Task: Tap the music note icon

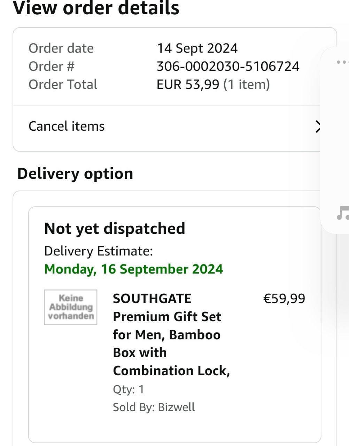Action: pyautogui.click(x=343, y=213)
